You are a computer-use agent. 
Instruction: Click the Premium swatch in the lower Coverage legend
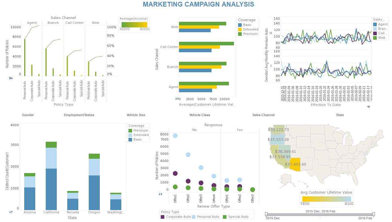[x=130, y=131]
